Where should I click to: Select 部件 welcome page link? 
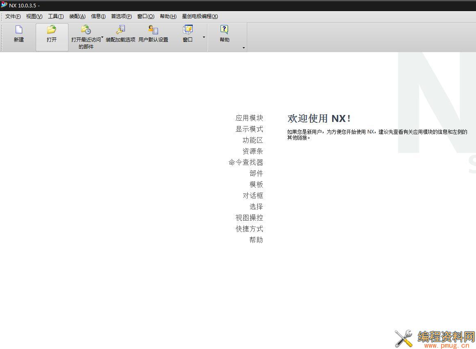click(256, 173)
